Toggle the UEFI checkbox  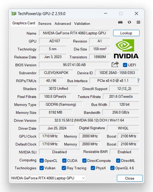click(x=125, y=65)
